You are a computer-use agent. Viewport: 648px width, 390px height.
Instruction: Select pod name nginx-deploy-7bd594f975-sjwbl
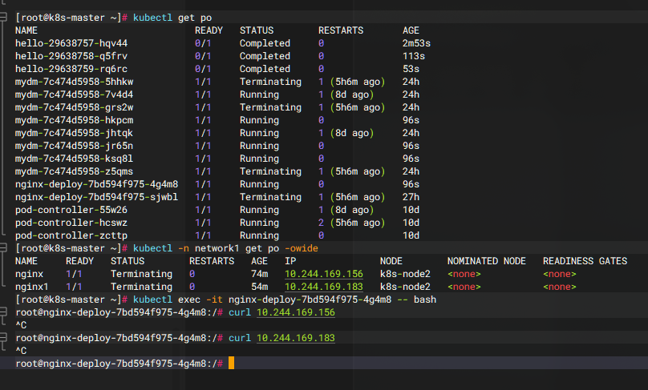[x=96, y=197]
